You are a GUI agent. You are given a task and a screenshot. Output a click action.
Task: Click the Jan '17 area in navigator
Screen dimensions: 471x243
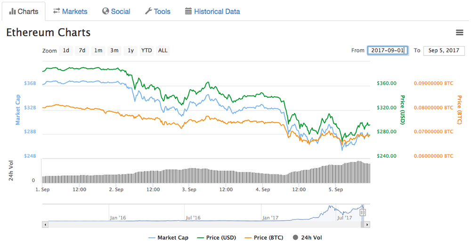[270, 218]
